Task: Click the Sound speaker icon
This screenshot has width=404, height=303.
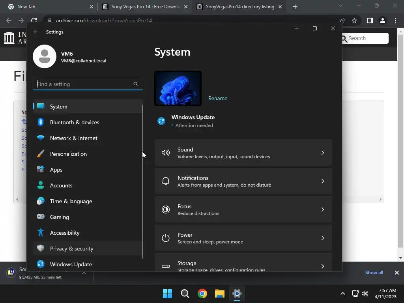Action: click(165, 153)
